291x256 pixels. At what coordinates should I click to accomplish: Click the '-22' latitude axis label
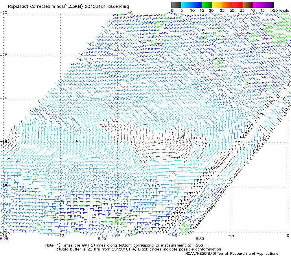(x=4, y=55)
